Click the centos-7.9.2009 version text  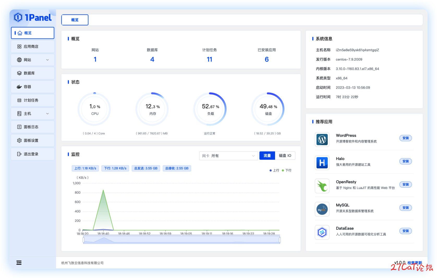[x=349, y=60]
